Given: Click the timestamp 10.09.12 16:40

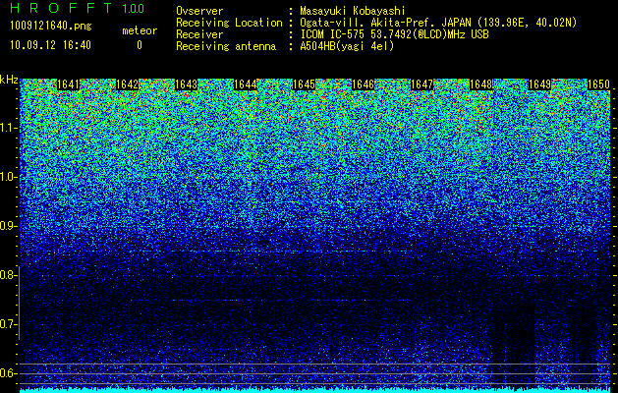Looking at the screenshot, I should pos(50,45).
